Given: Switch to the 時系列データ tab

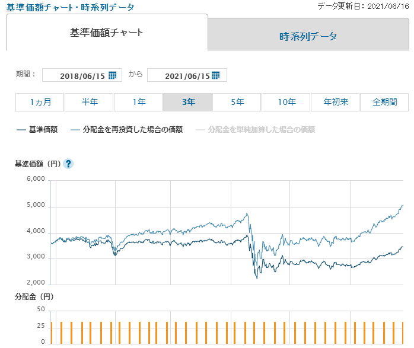Looking at the screenshot, I should pos(308,34).
